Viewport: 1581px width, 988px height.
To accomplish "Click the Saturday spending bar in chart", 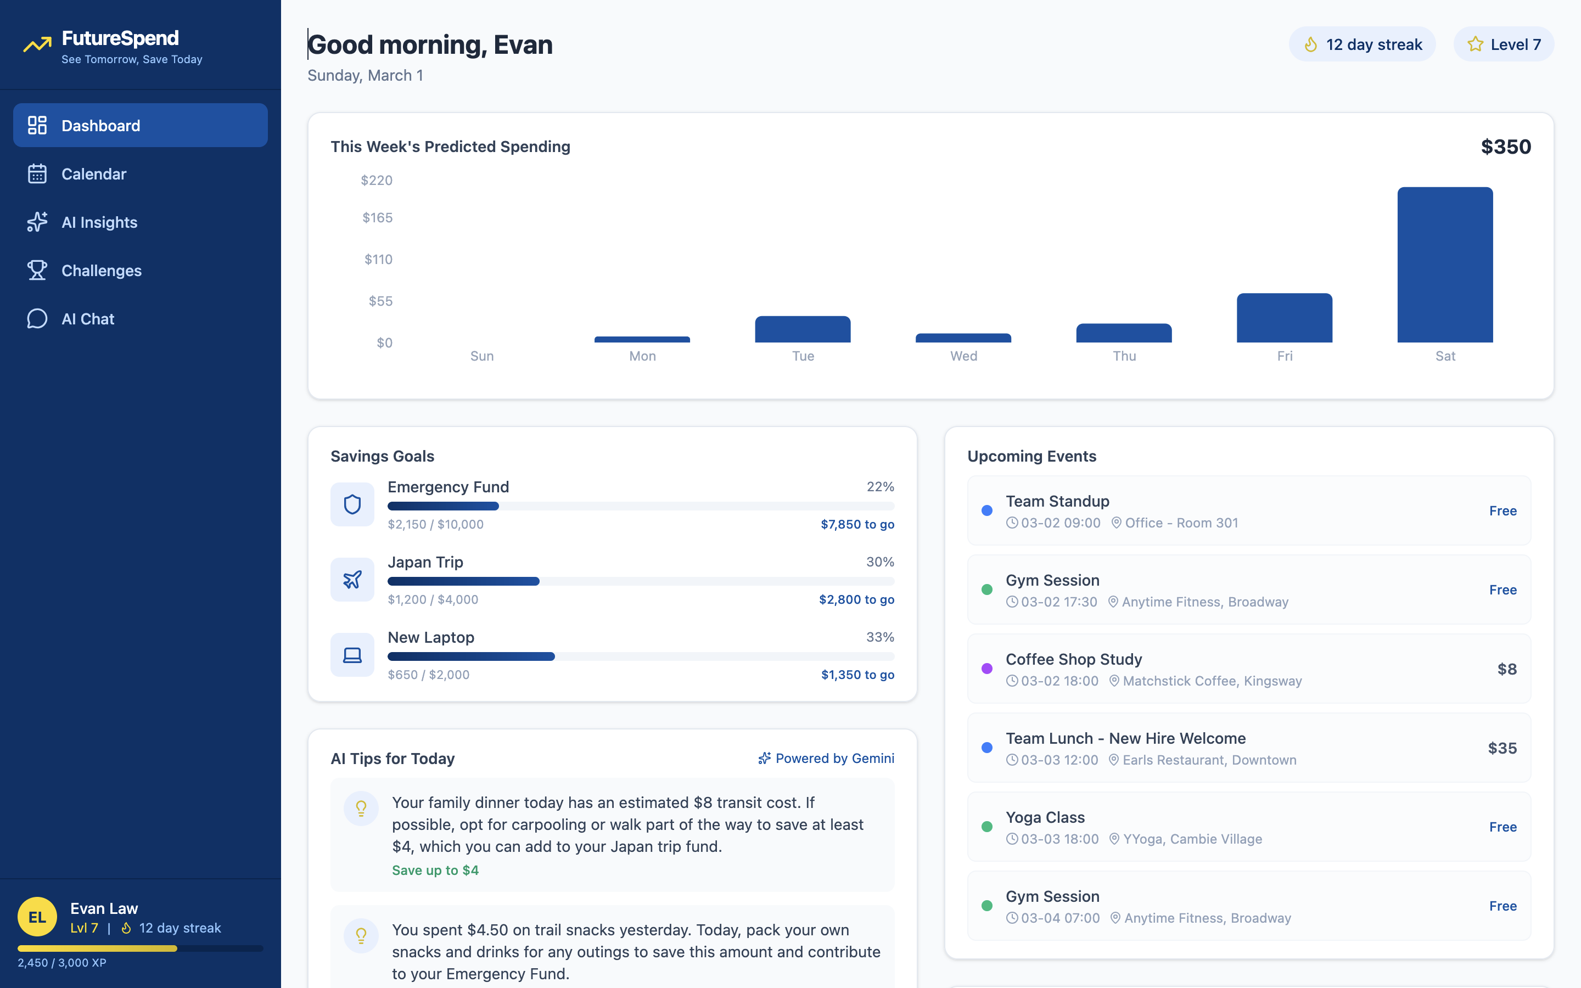I will [x=1444, y=265].
